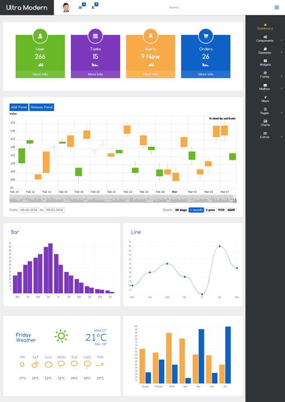Image resolution: width=285 pixels, height=402 pixels.
Task: Click the green User circle icon
Action: (x=40, y=36)
